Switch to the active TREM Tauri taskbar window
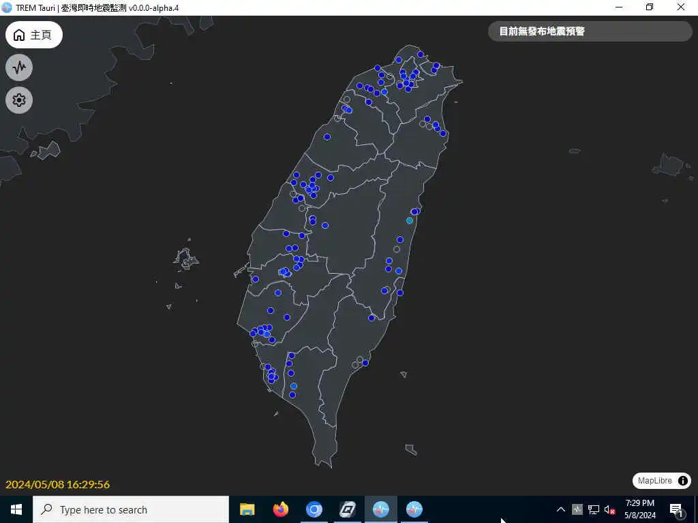Image resolution: width=698 pixels, height=523 pixels. 381,509
